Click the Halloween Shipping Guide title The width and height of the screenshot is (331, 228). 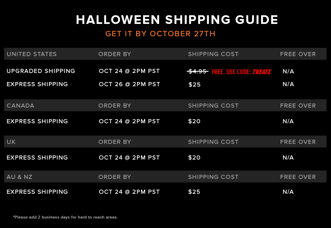[x=177, y=20]
